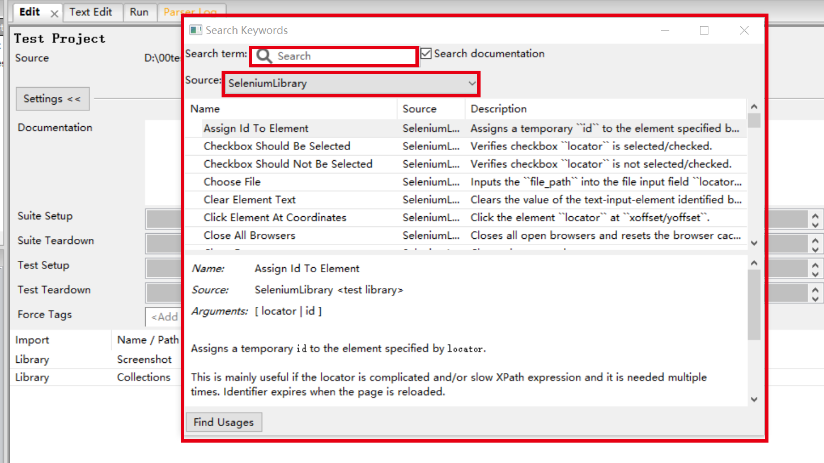Click the Test Project source path value

163,58
